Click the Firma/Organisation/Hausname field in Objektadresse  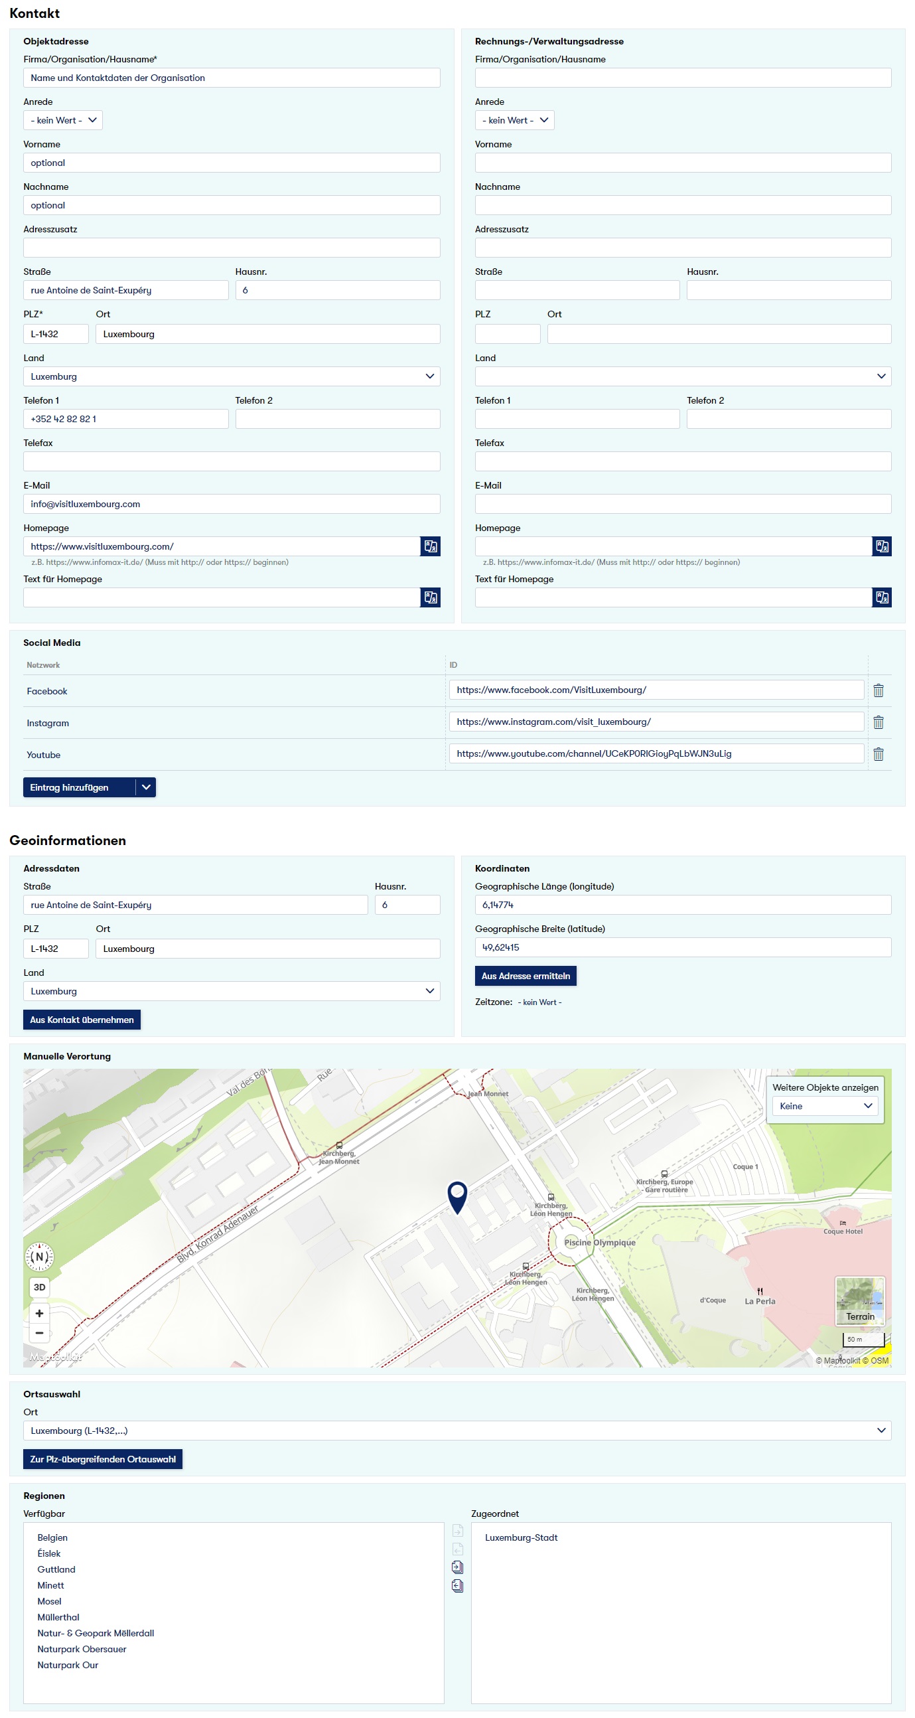pyautogui.click(x=232, y=78)
